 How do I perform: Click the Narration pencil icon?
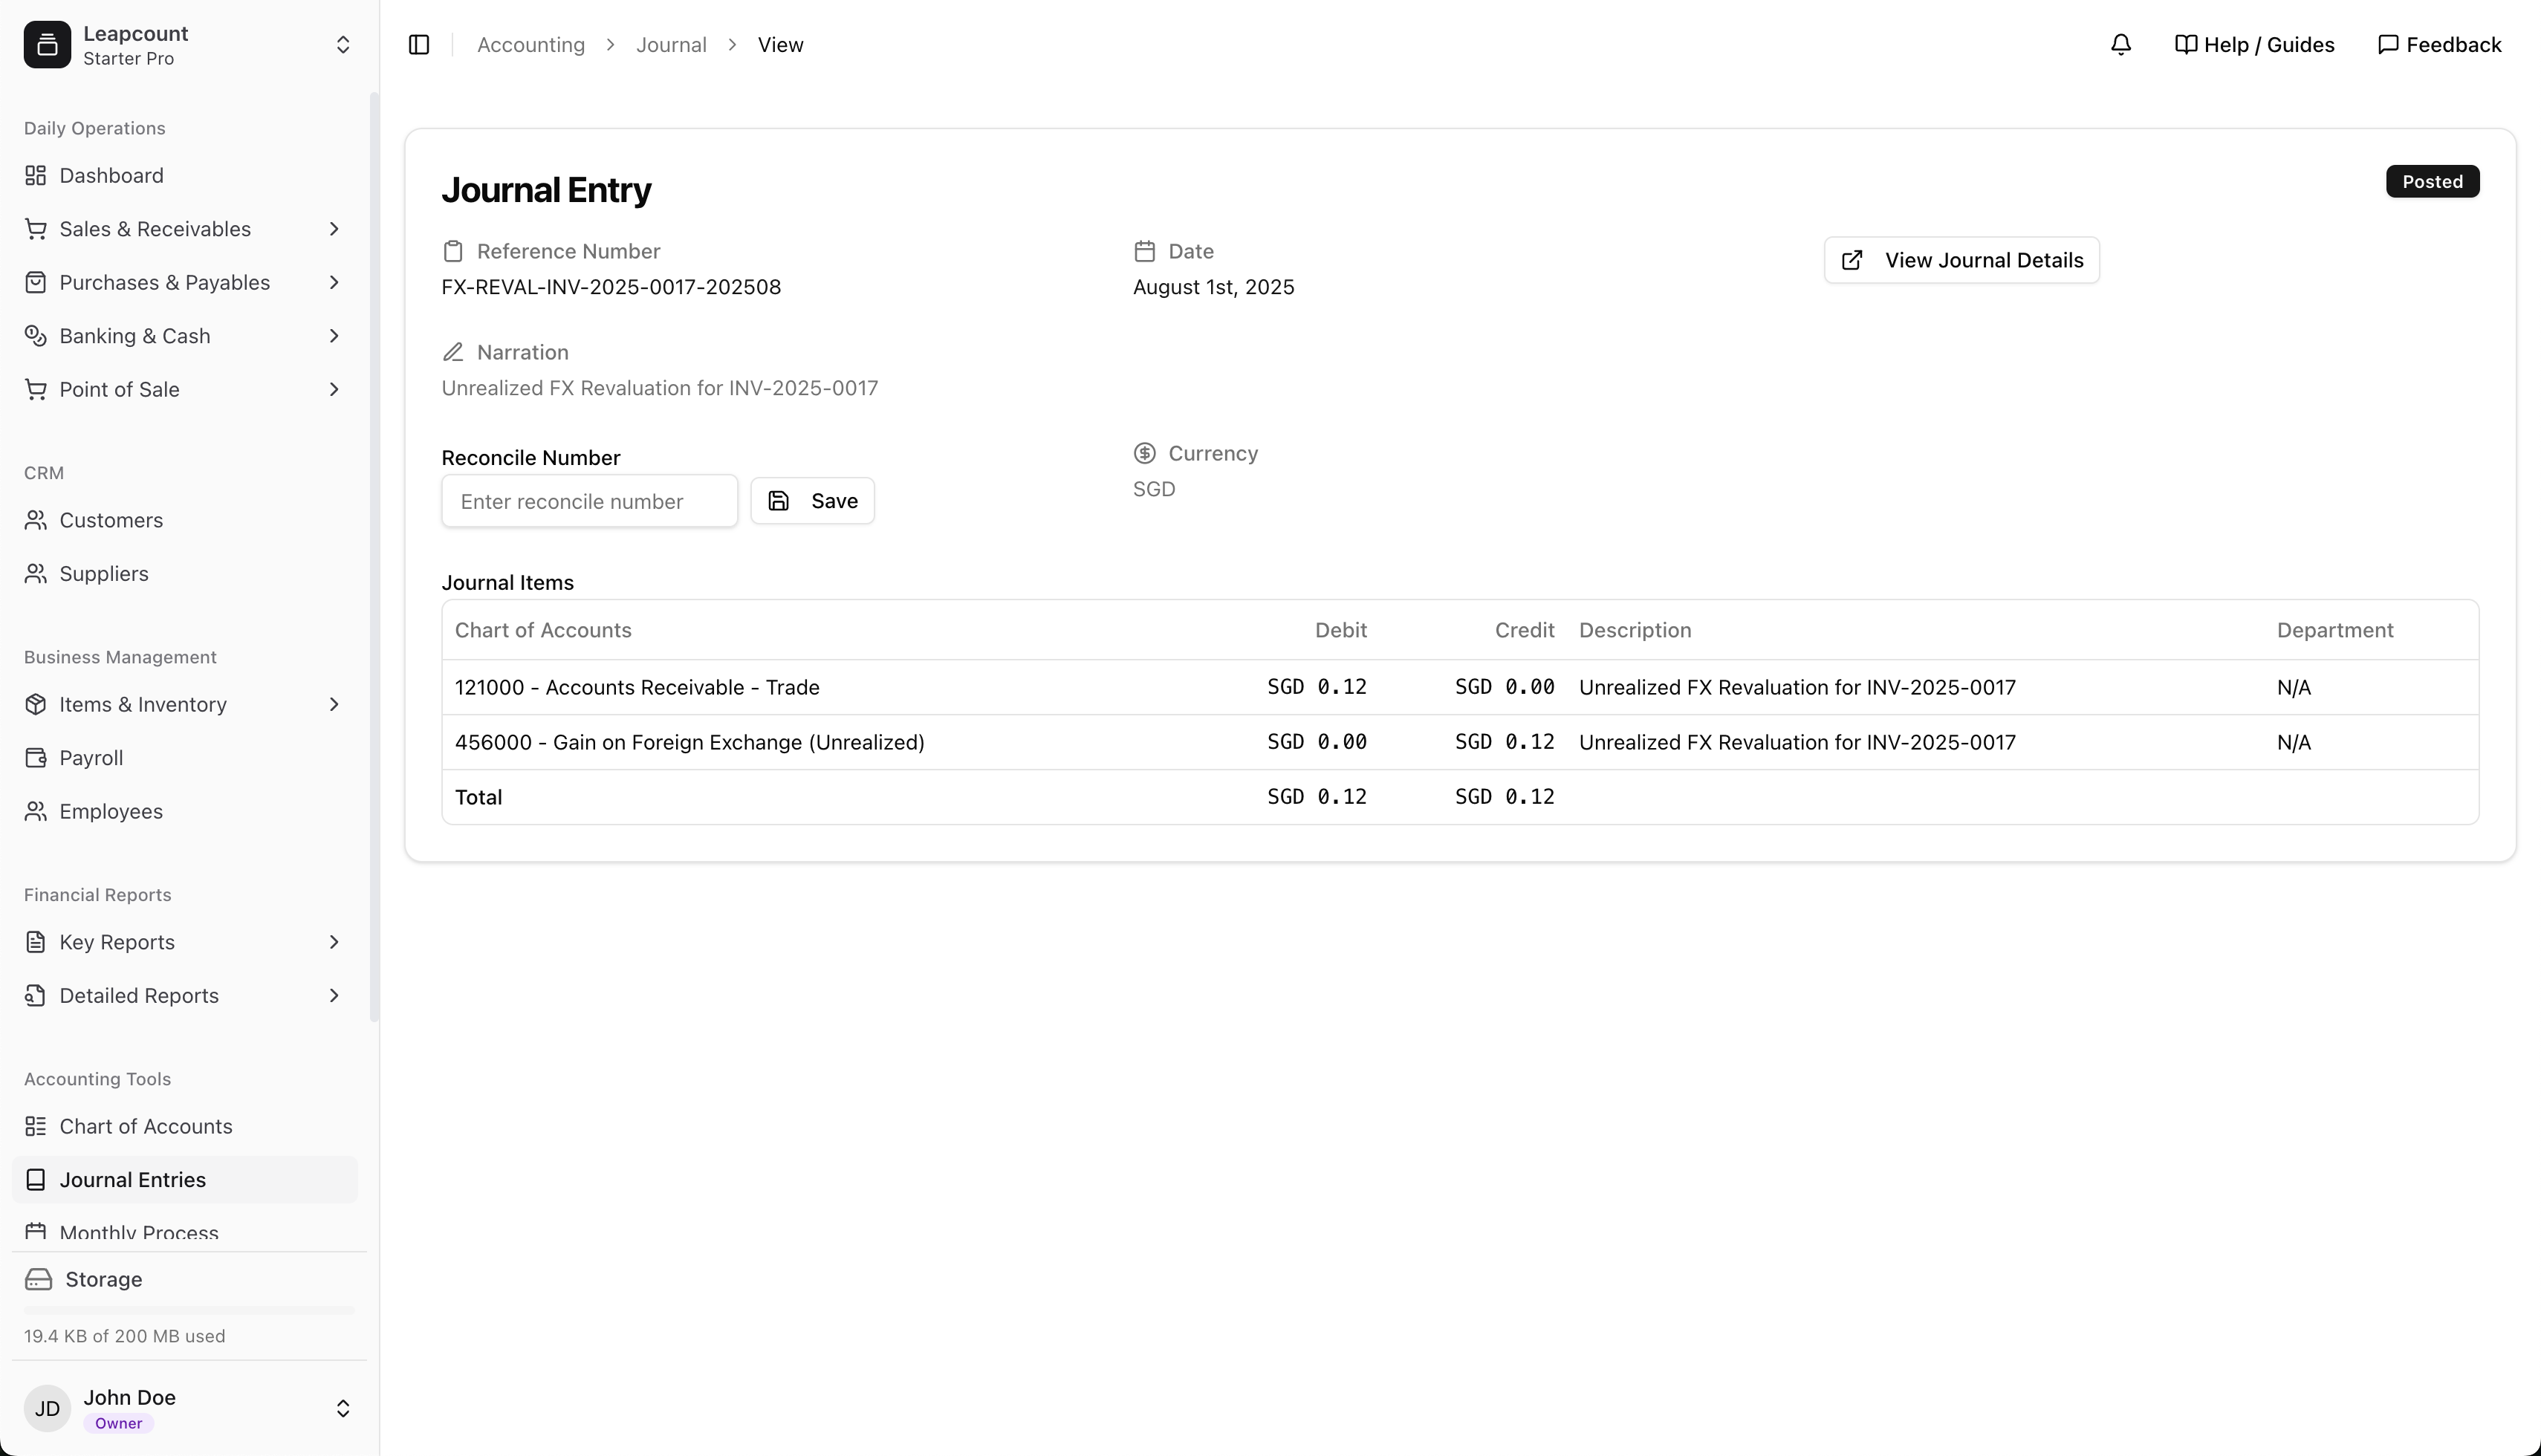tap(453, 352)
